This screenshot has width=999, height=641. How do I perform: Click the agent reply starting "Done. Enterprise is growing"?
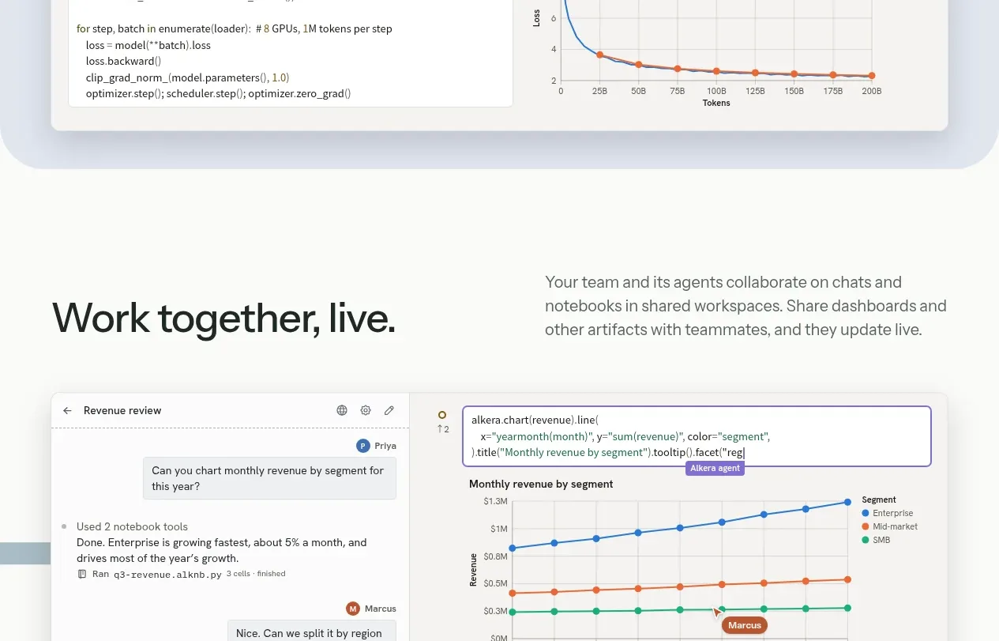(x=222, y=550)
